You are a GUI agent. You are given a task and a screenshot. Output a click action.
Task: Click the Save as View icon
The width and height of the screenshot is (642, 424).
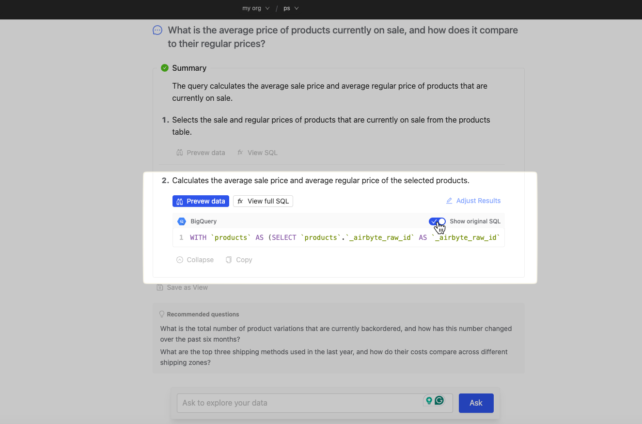160,287
